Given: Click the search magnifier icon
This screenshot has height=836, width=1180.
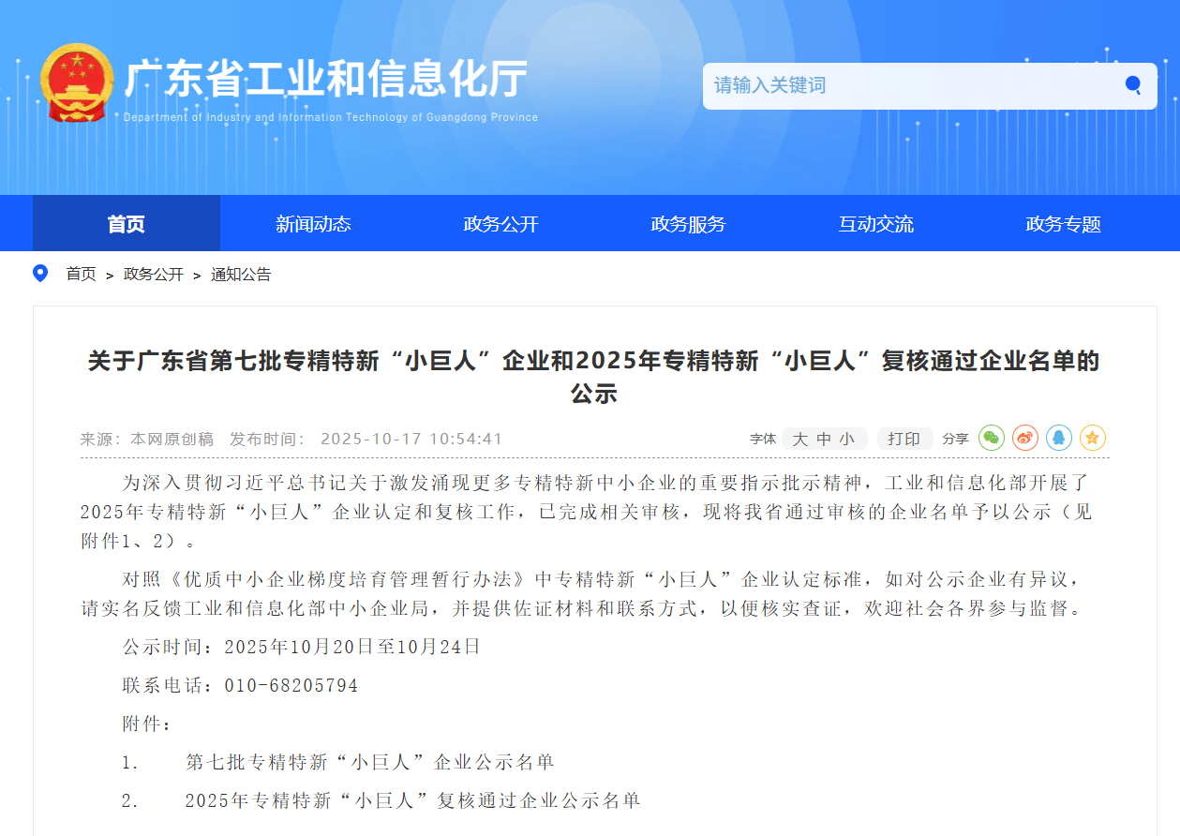Looking at the screenshot, I should (x=1133, y=85).
